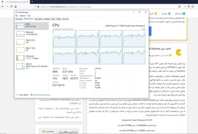Open the CorePack download link
Image resolution: width=198 pixels, height=134 pixels.
pos(142,125)
